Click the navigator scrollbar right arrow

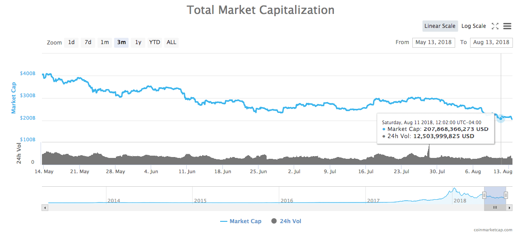[x=509, y=207]
